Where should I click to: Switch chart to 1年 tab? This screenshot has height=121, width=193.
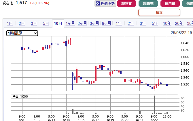click(x=118, y=23)
